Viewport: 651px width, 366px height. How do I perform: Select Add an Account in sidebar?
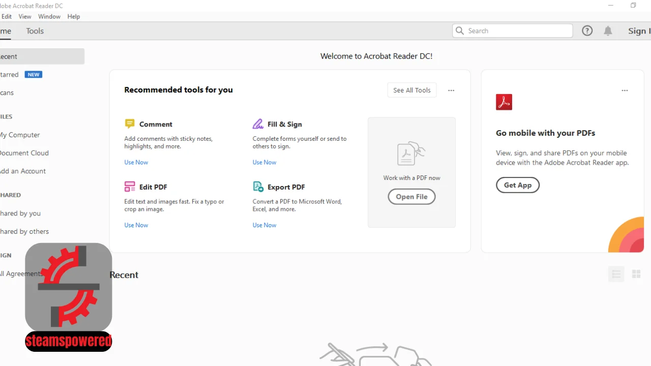[x=23, y=171]
